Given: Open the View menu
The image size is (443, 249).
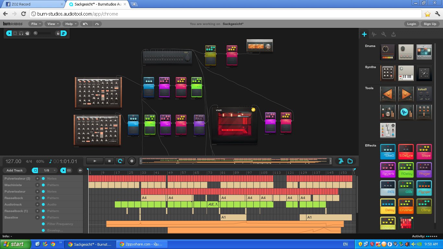Looking at the screenshot, I should 53,24.
